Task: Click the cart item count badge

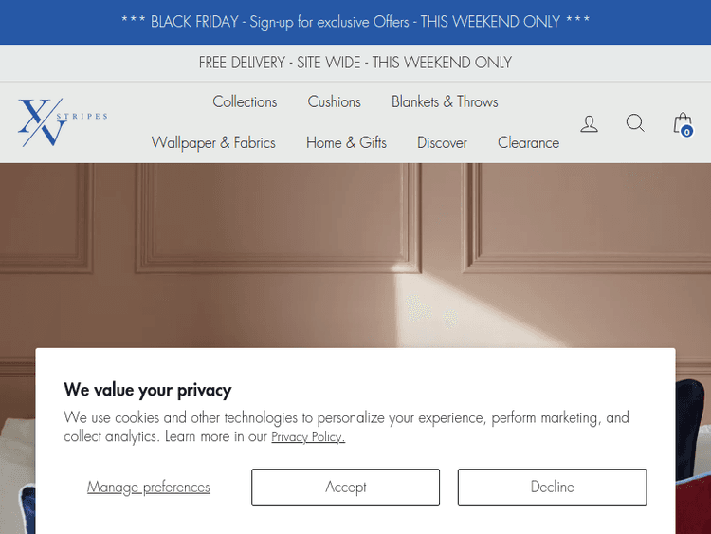Action: (686, 132)
